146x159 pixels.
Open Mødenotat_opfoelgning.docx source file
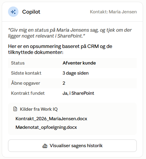click(46, 127)
